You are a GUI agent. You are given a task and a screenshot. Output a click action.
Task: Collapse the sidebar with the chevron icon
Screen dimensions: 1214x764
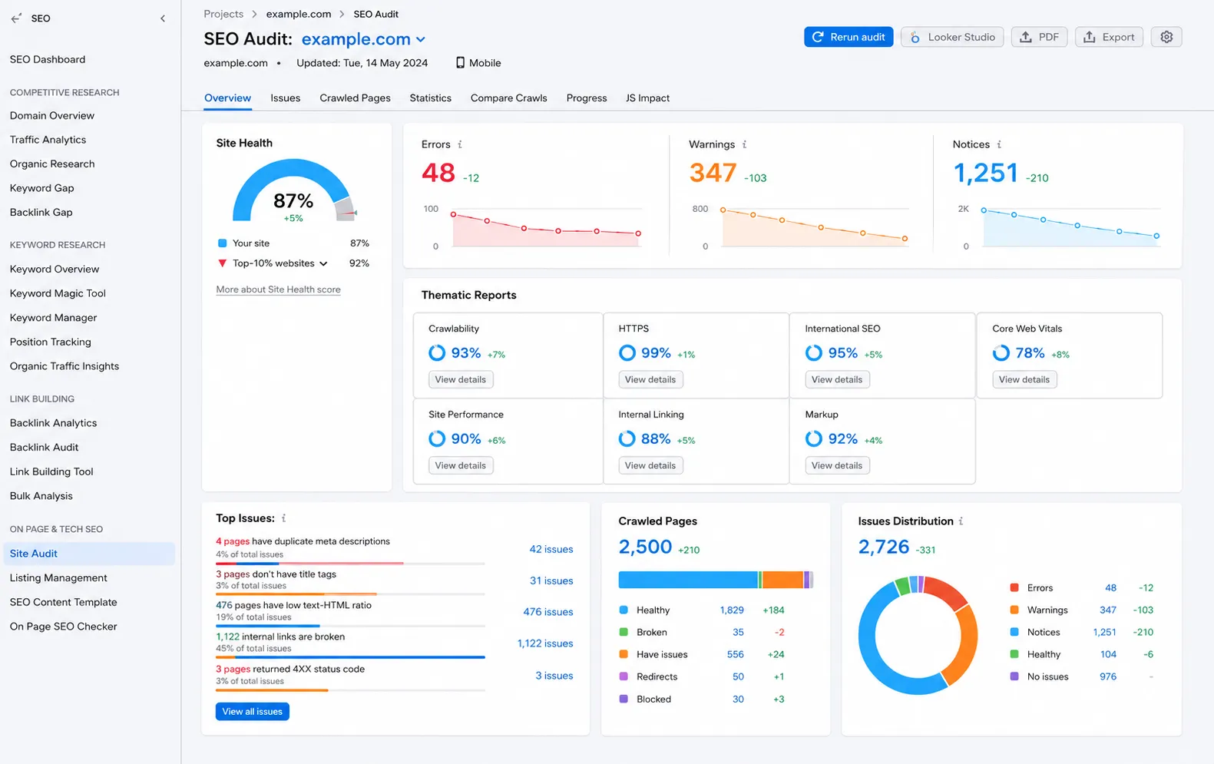pos(163,18)
